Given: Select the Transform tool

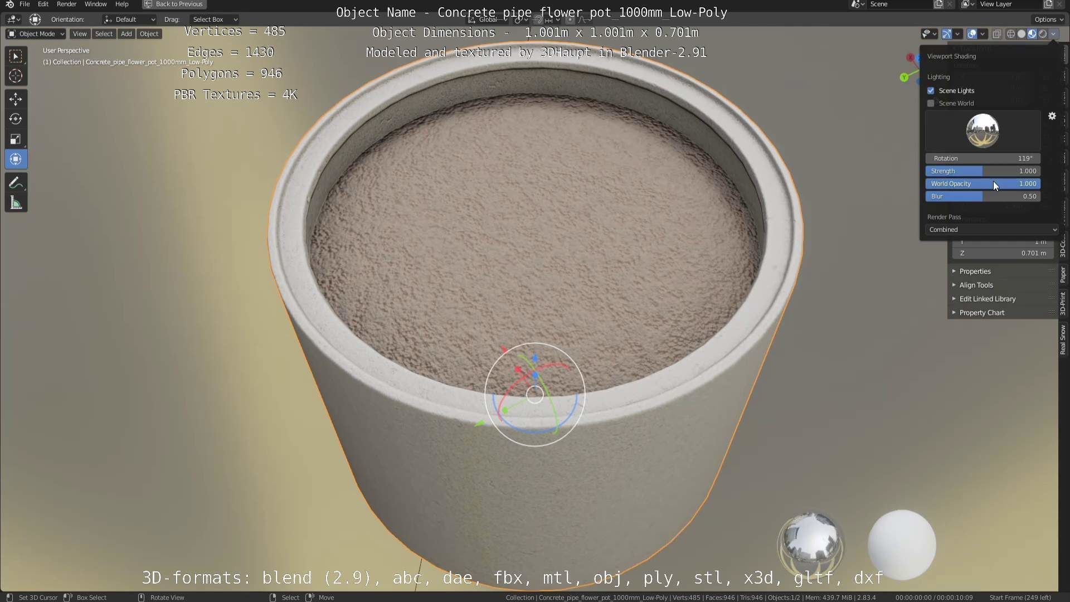Looking at the screenshot, I should tap(16, 159).
